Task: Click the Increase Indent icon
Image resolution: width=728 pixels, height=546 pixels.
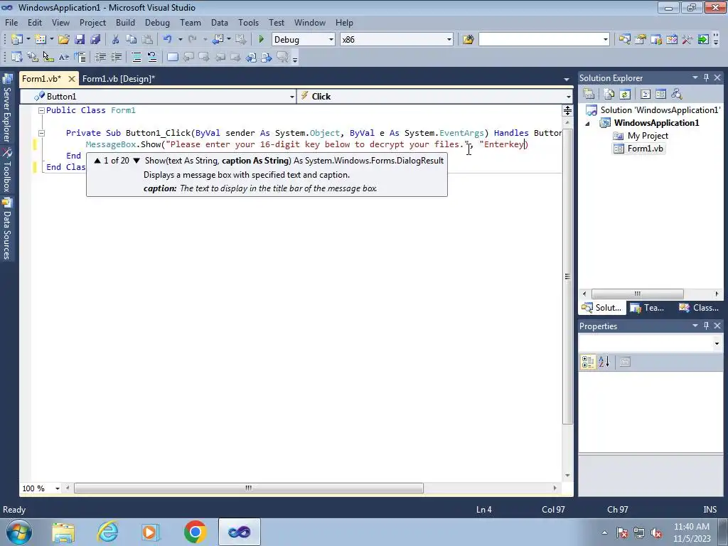Action: tap(116, 57)
